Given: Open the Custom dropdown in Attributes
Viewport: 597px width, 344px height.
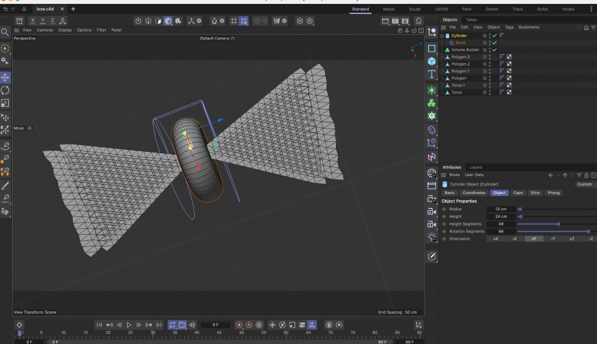Looking at the screenshot, I should coord(584,184).
